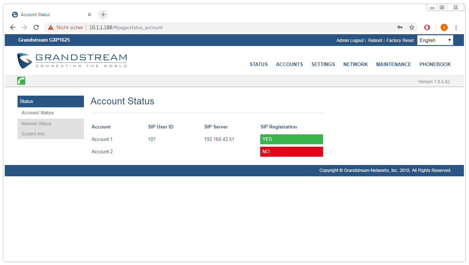Open the red Opera-style extension icon
The image size is (469, 265).
click(427, 27)
